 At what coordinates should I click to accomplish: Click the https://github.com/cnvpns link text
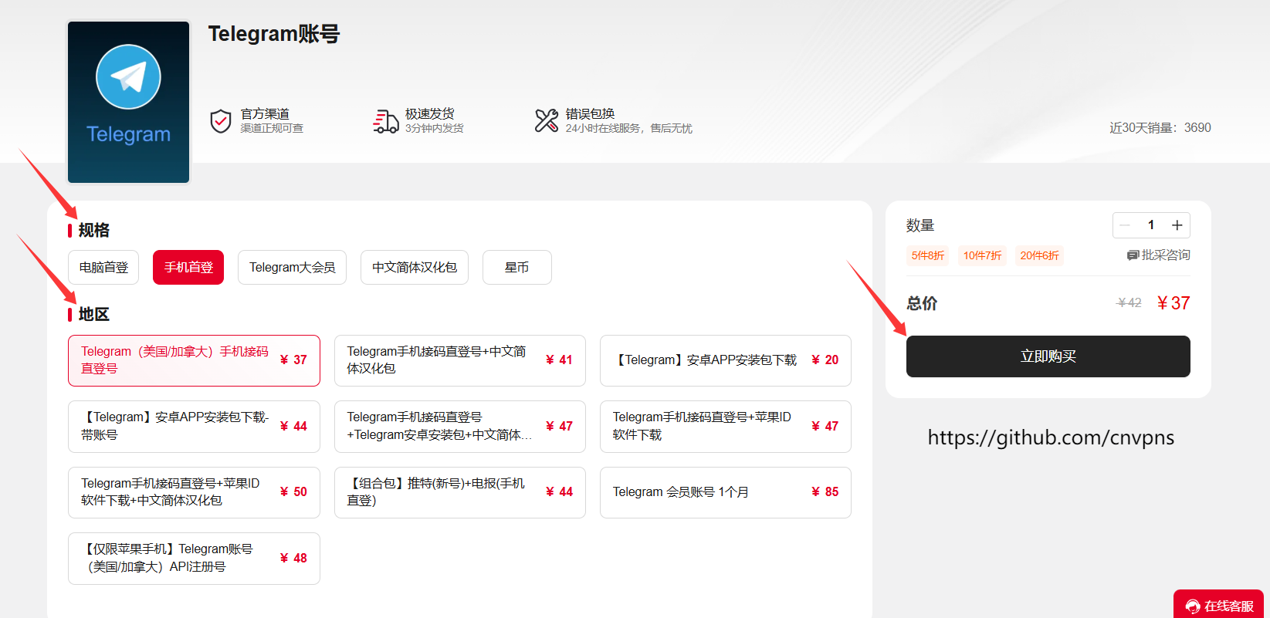(1051, 437)
